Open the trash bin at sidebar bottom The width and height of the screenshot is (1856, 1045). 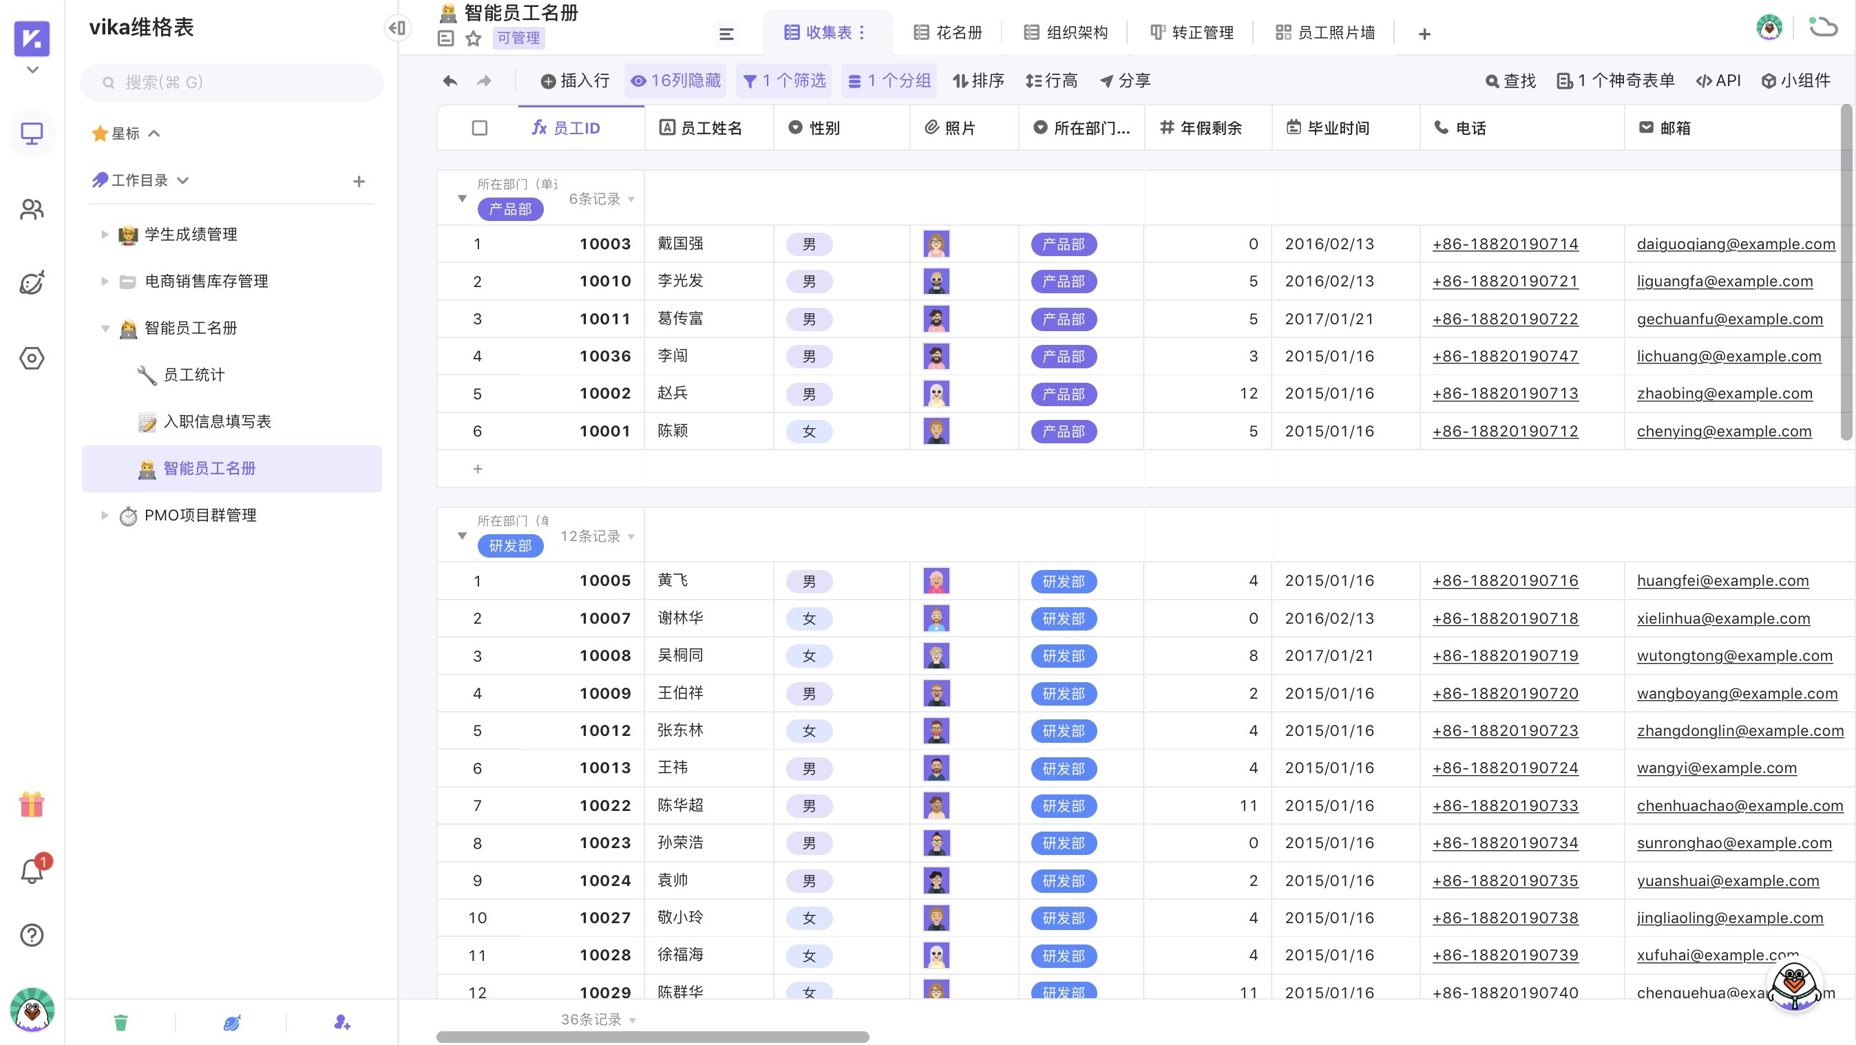[121, 1022]
